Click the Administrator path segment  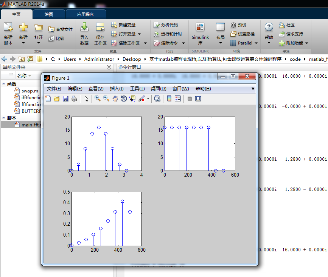pos(99,59)
